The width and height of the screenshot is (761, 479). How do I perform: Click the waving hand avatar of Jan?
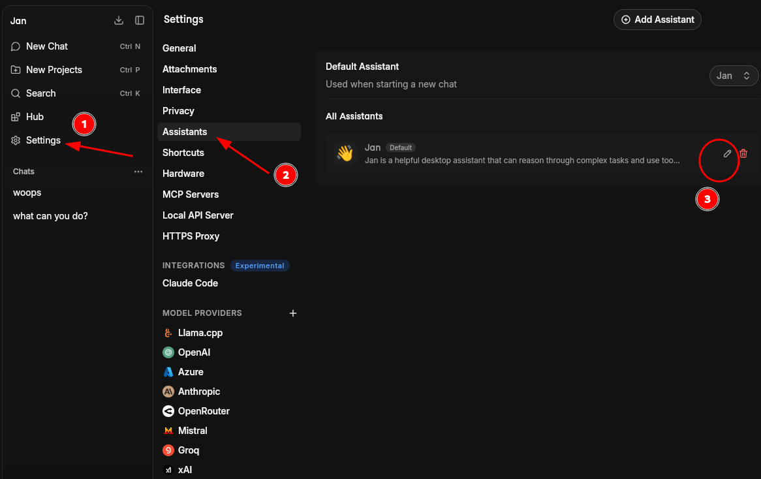click(345, 153)
